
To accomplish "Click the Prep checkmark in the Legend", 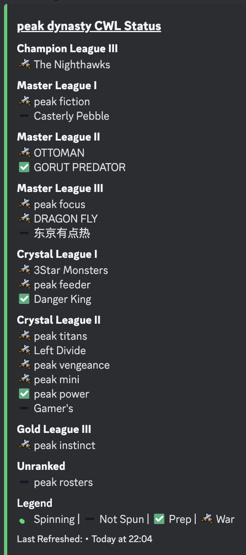I will tap(159, 519).
